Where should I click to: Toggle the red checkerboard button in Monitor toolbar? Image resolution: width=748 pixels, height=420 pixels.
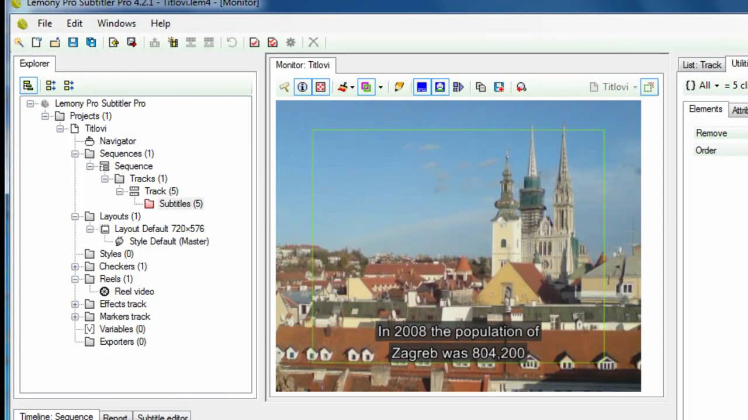tap(320, 87)
